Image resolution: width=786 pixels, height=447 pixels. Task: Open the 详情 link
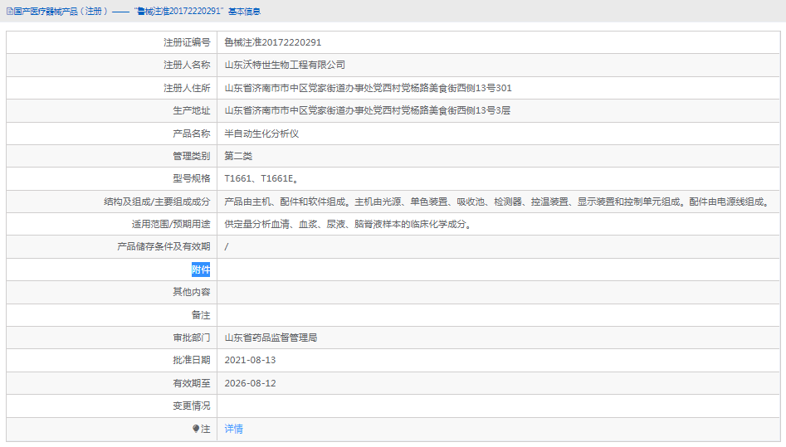[x=233, y=429]
